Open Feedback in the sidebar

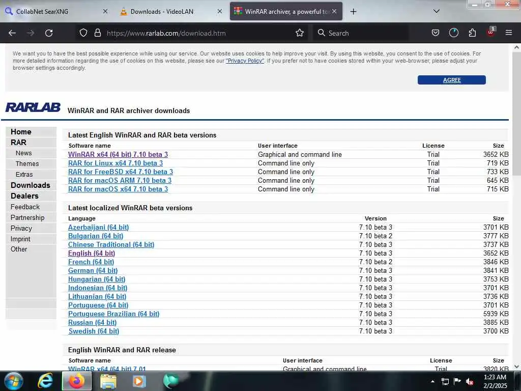(x=25, y=207)
